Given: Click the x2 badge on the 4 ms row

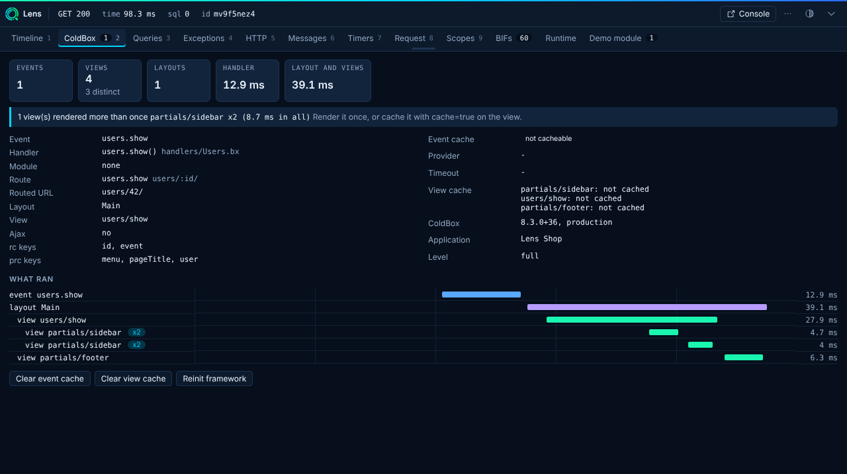Looking at the screenshot, I should [137, 345].
